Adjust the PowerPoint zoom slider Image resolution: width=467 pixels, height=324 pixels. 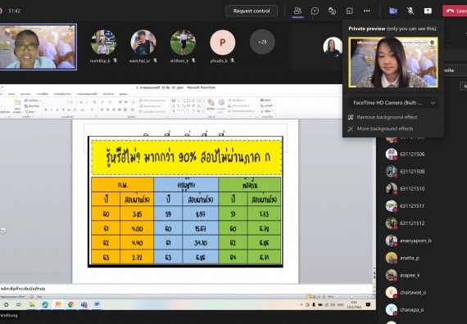(351, 297)
